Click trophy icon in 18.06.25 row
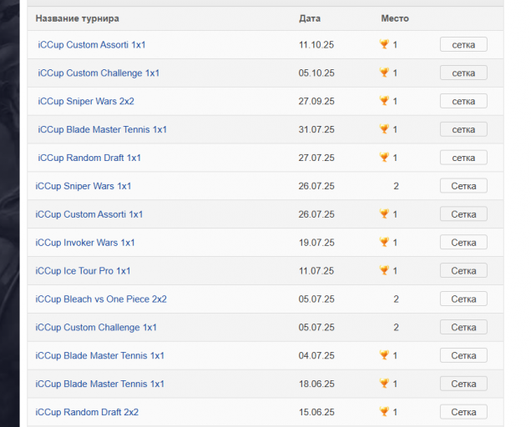Image resolution: width=531 pixels, height=427 pixels. pyautogui.click(x=384, y=383)
